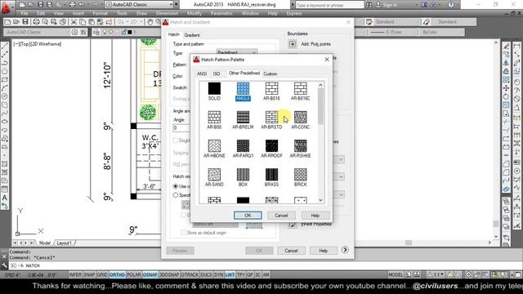The image size is (523, 294).
Task: Switch to the Custom tab
Action: [270, 73]
